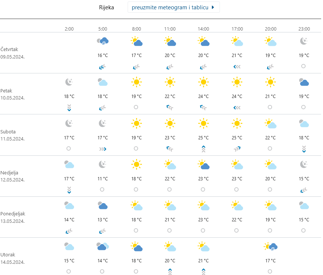Click the arrow next to 'preuzmite meteogram i tablicu'
Screen dimensions: 323x275
click(x=213, y=7)
